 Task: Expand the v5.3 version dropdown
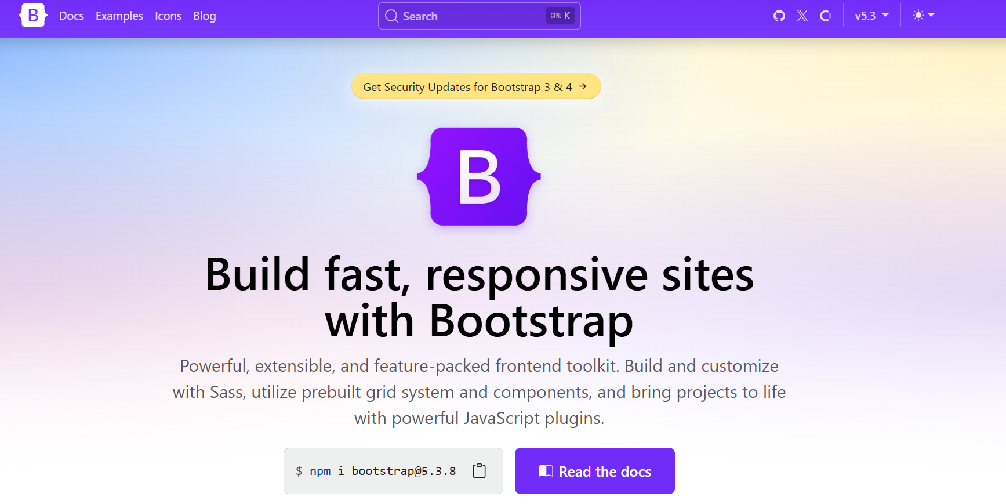pos(871,16)
